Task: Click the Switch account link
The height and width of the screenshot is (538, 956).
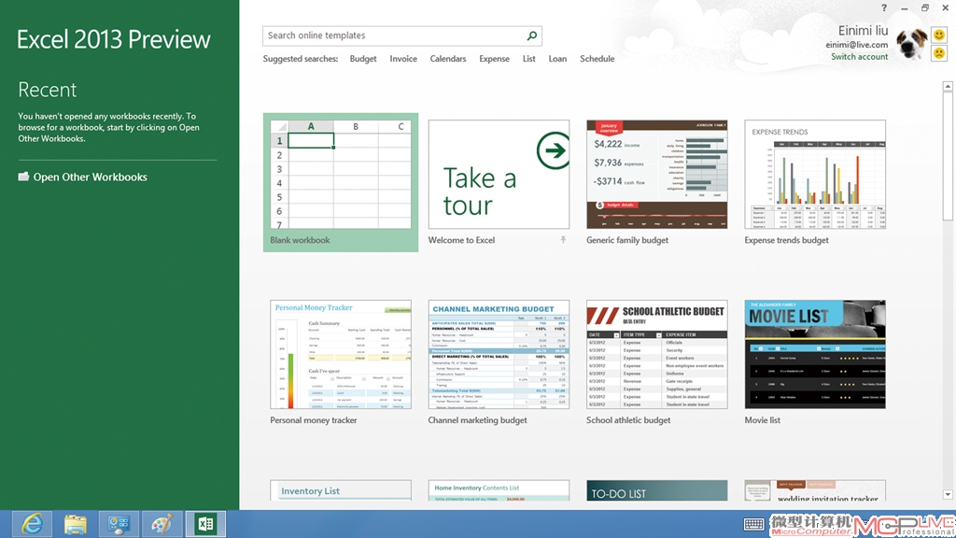Action: click(859, 57)
